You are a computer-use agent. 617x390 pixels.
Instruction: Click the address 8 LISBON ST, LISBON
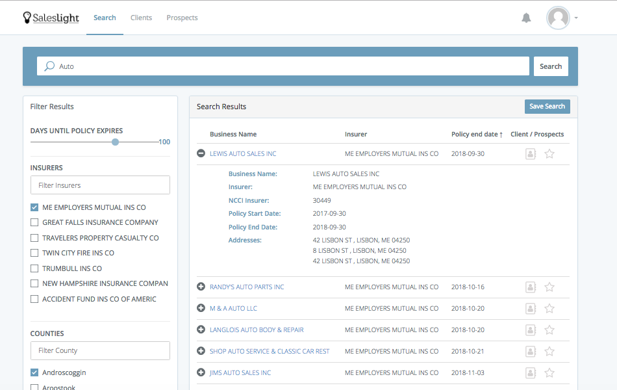pyautogui.click(x=360, y=250)
